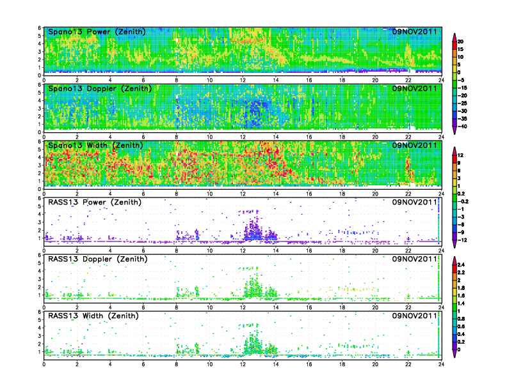Click the -12 label on the middle colorbar

(462, 240)
